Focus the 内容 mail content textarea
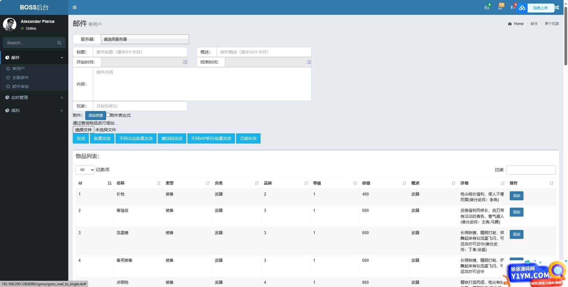The width and height of the screenshot is (568, 287). coord(202,84)
